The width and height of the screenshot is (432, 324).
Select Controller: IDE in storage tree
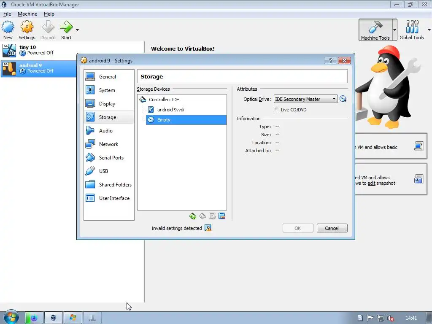pyautogui.click(x=182, y=100)
